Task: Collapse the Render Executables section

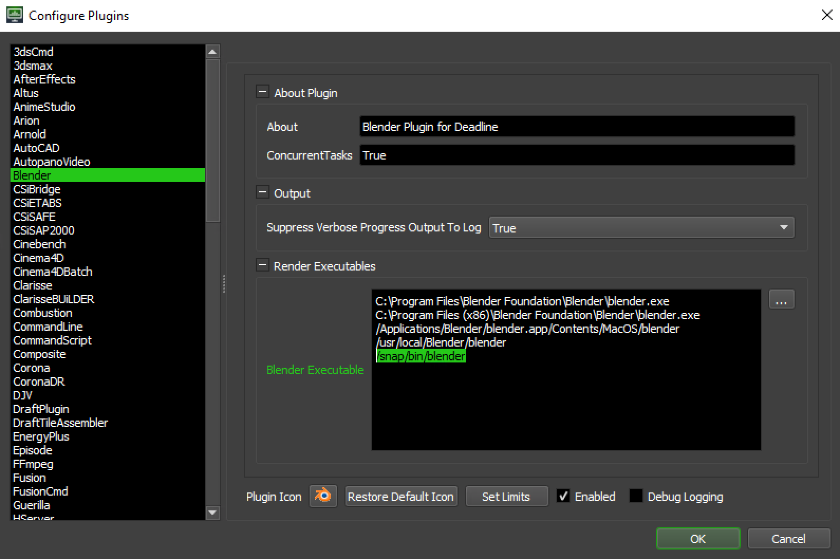Action: 262,265
